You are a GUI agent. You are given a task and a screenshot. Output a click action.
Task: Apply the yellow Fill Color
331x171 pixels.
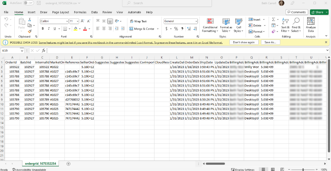point(75,29)
